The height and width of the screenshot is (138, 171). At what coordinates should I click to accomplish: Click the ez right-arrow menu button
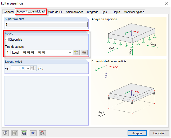(x=35, y=68)
